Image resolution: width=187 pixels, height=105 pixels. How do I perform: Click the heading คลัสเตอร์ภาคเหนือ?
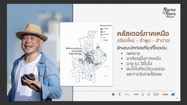(143, 34)
